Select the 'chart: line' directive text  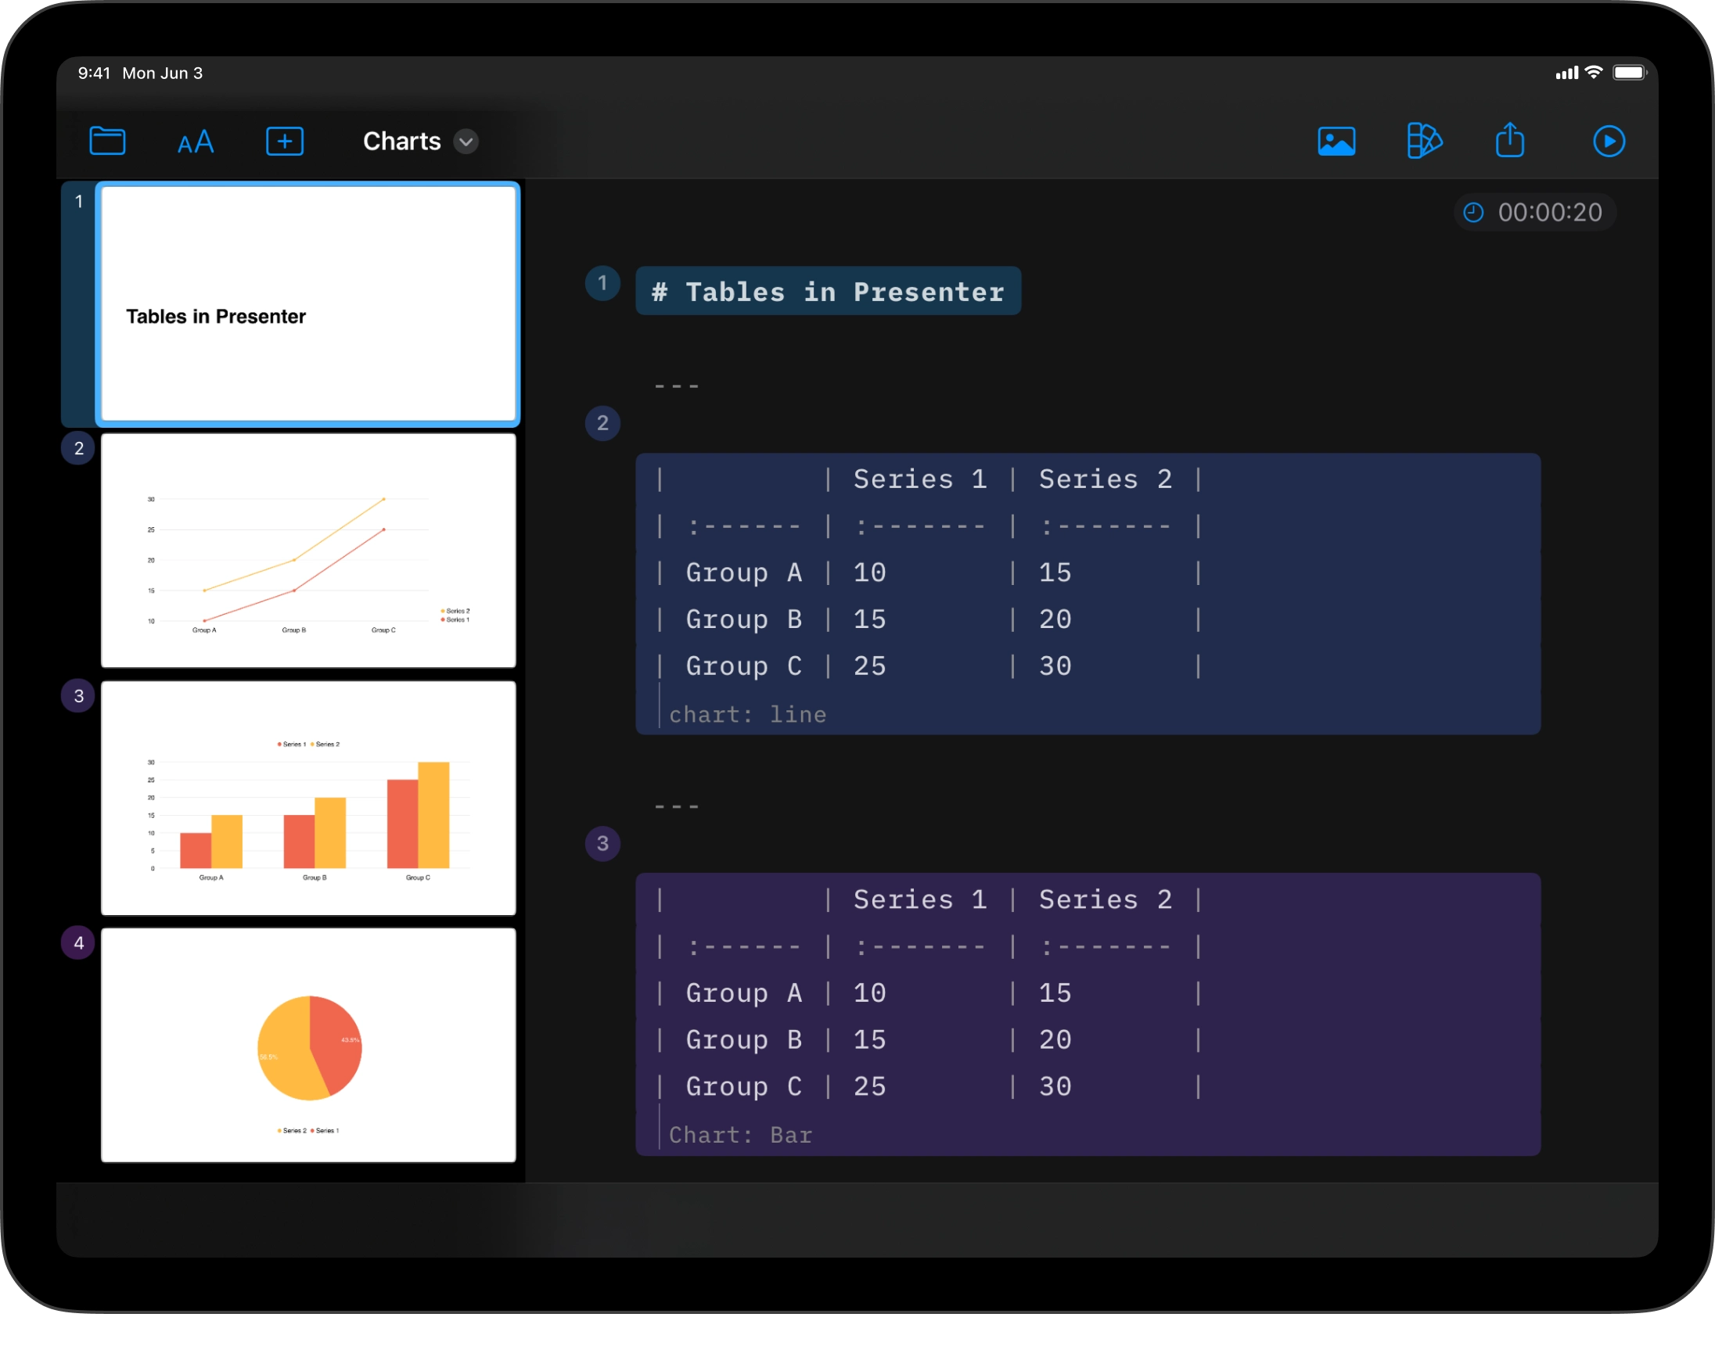point(747,714)
